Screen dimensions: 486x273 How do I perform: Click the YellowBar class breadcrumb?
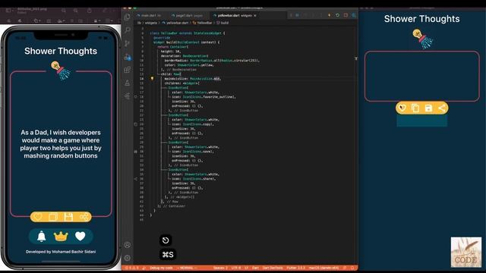(203, 23)
